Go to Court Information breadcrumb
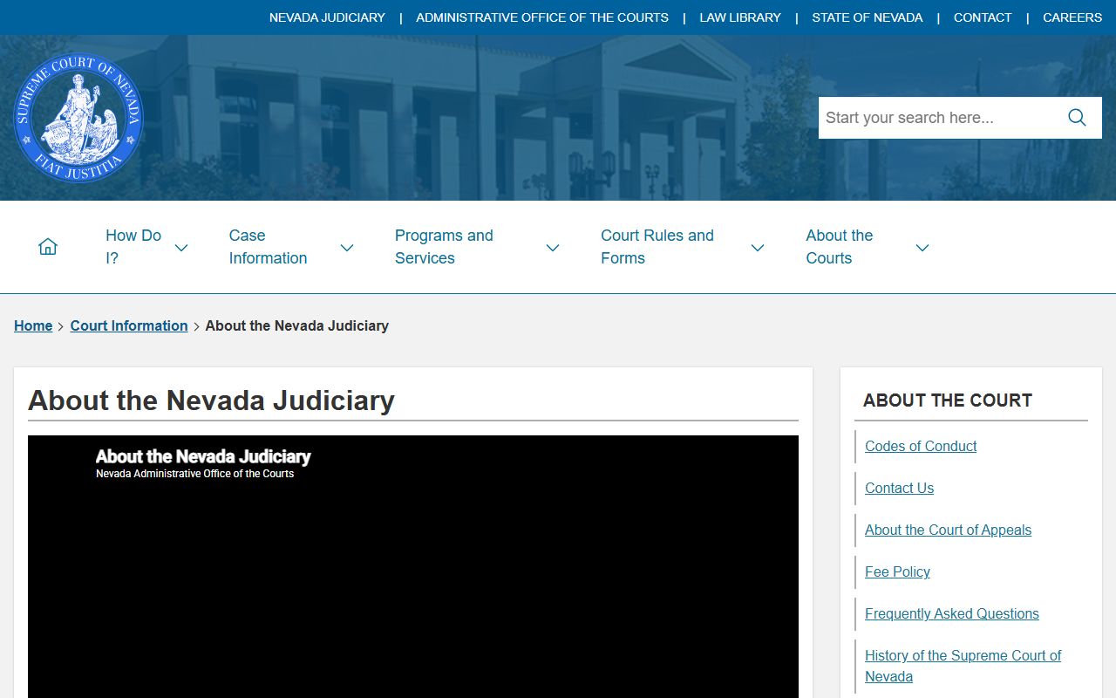This screenshot has width=1116, height=698. (129, 325)
